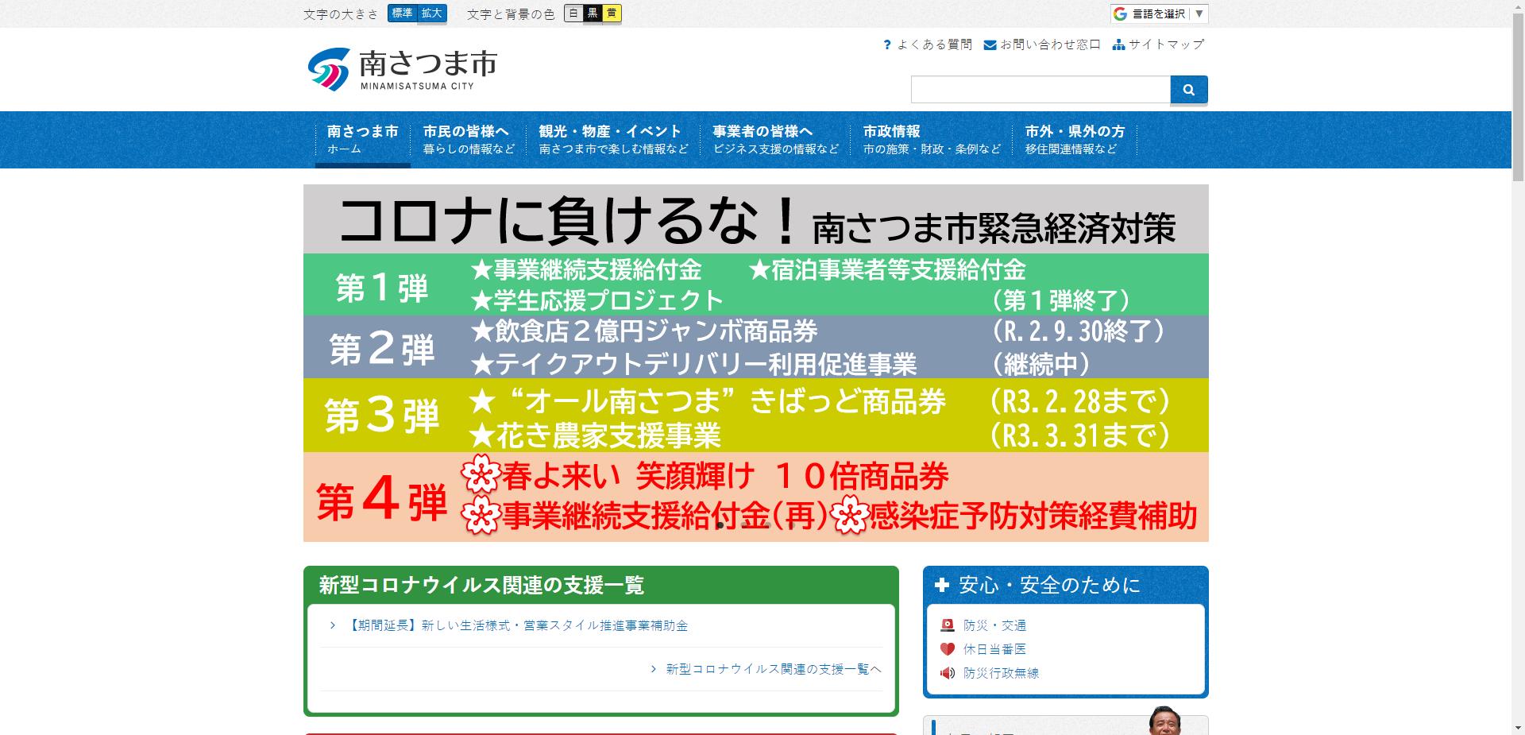The image size is (1525, 735).
Task: Switch text size to 拡大
Action: pyautogui.click(x=431, y=13)
